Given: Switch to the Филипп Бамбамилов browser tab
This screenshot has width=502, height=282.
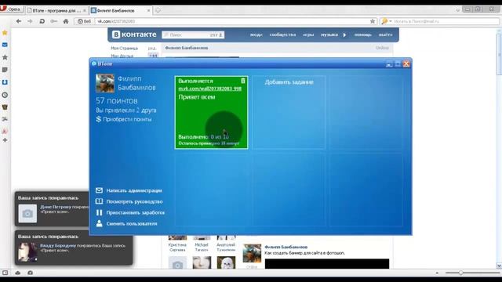Looking at the screenshot, I should [121, 10].
